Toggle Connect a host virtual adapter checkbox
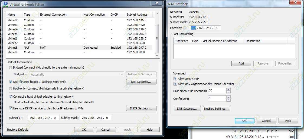Image resolution: width=304 pixels, height=139 pixels. (x=11, y=97)
